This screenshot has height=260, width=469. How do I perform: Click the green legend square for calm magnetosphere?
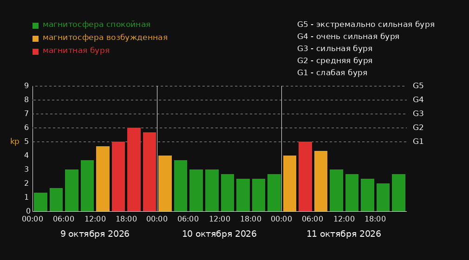pyautogui.click(x=36, y=26)
